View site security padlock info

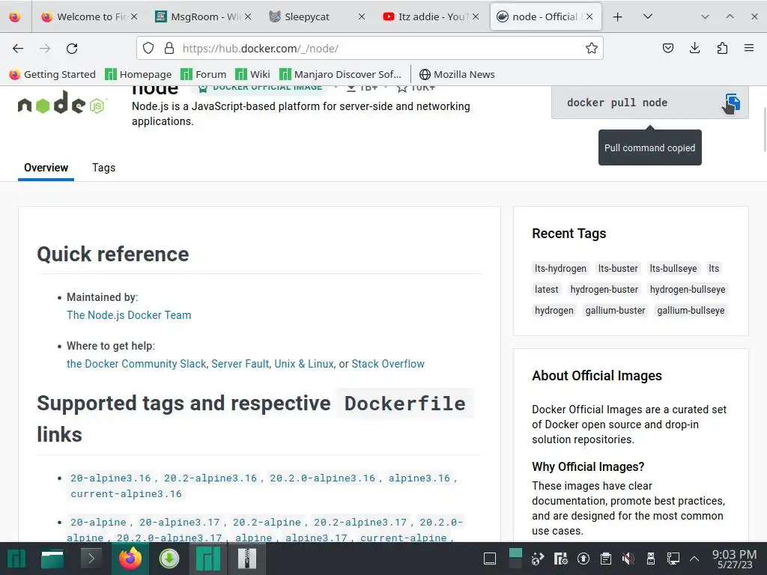click(169, 48)
